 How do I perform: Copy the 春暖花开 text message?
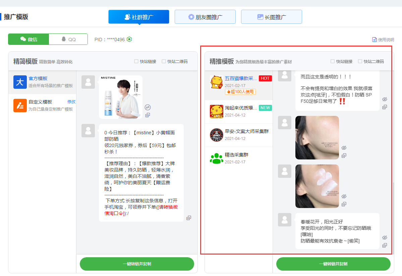(385, 246)
